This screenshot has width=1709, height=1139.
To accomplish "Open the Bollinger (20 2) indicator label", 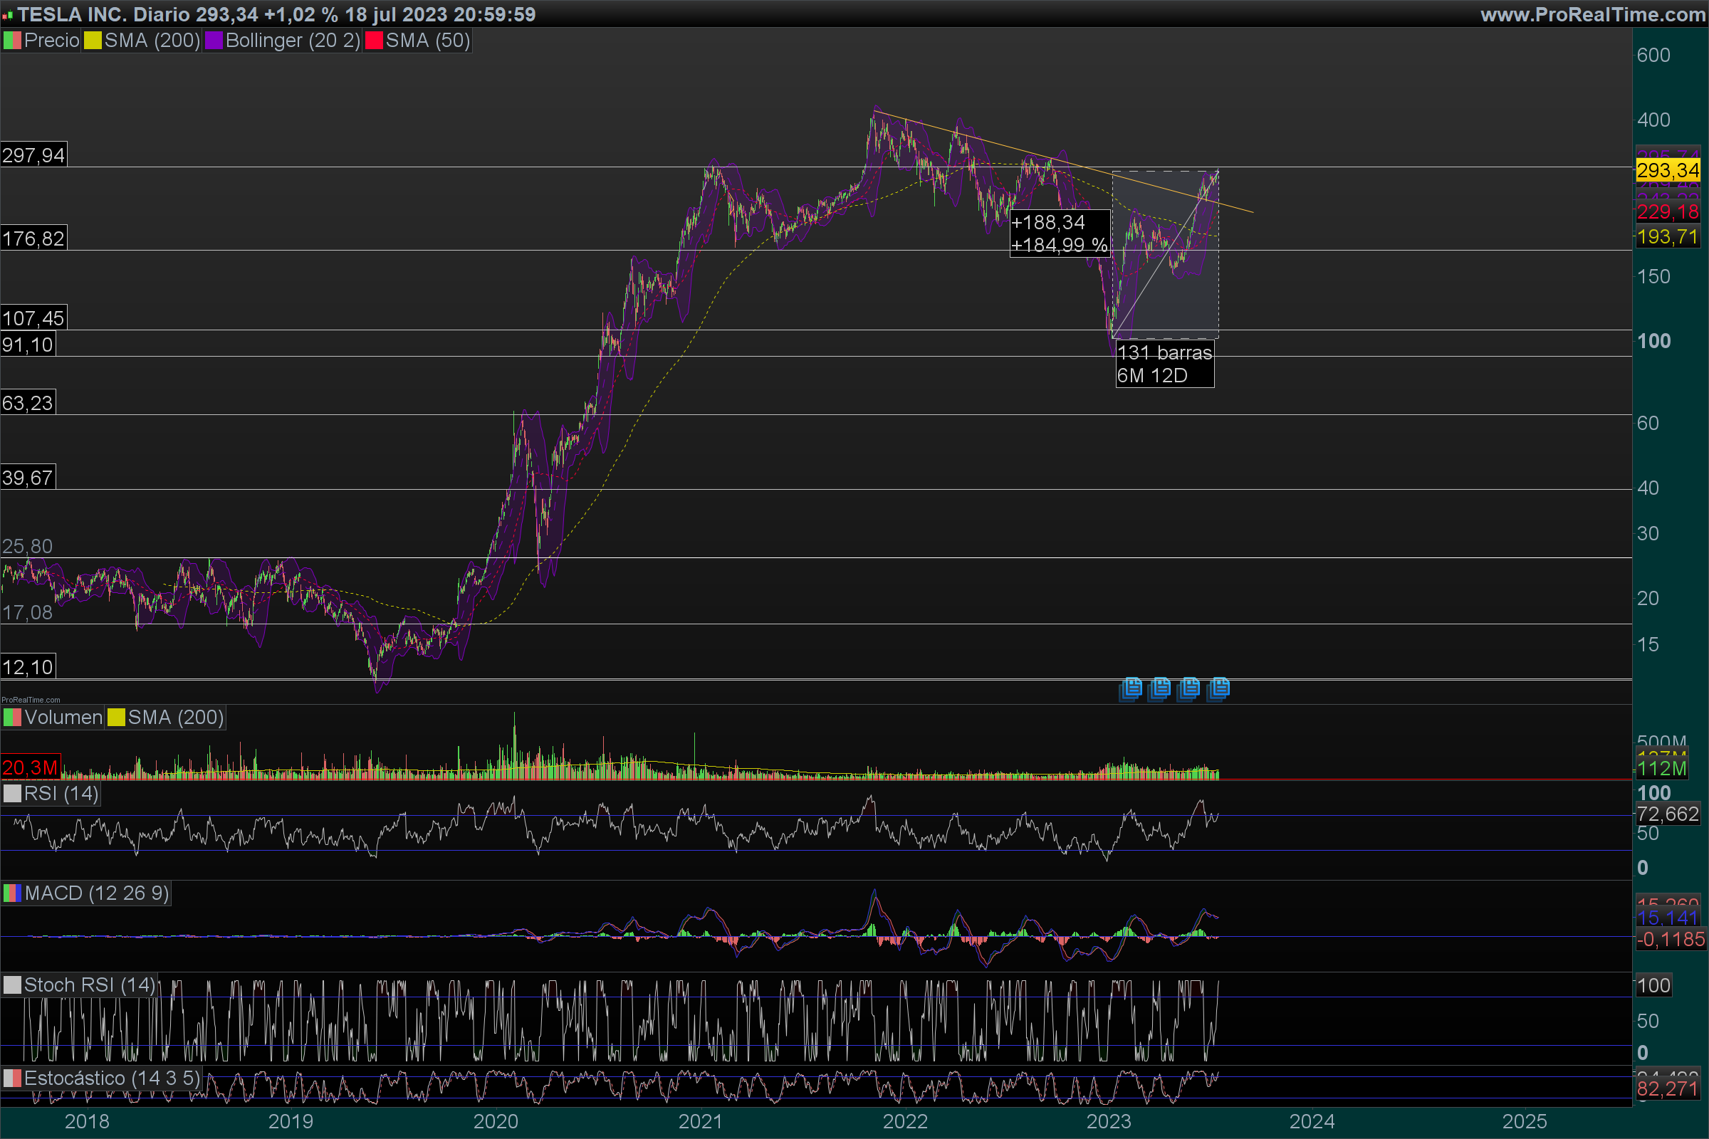I will [293, 41].
